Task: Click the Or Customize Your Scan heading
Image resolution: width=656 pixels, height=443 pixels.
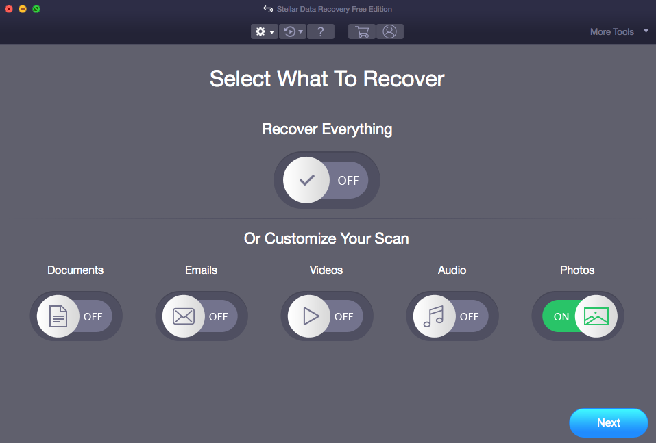Action: [326, 239]
